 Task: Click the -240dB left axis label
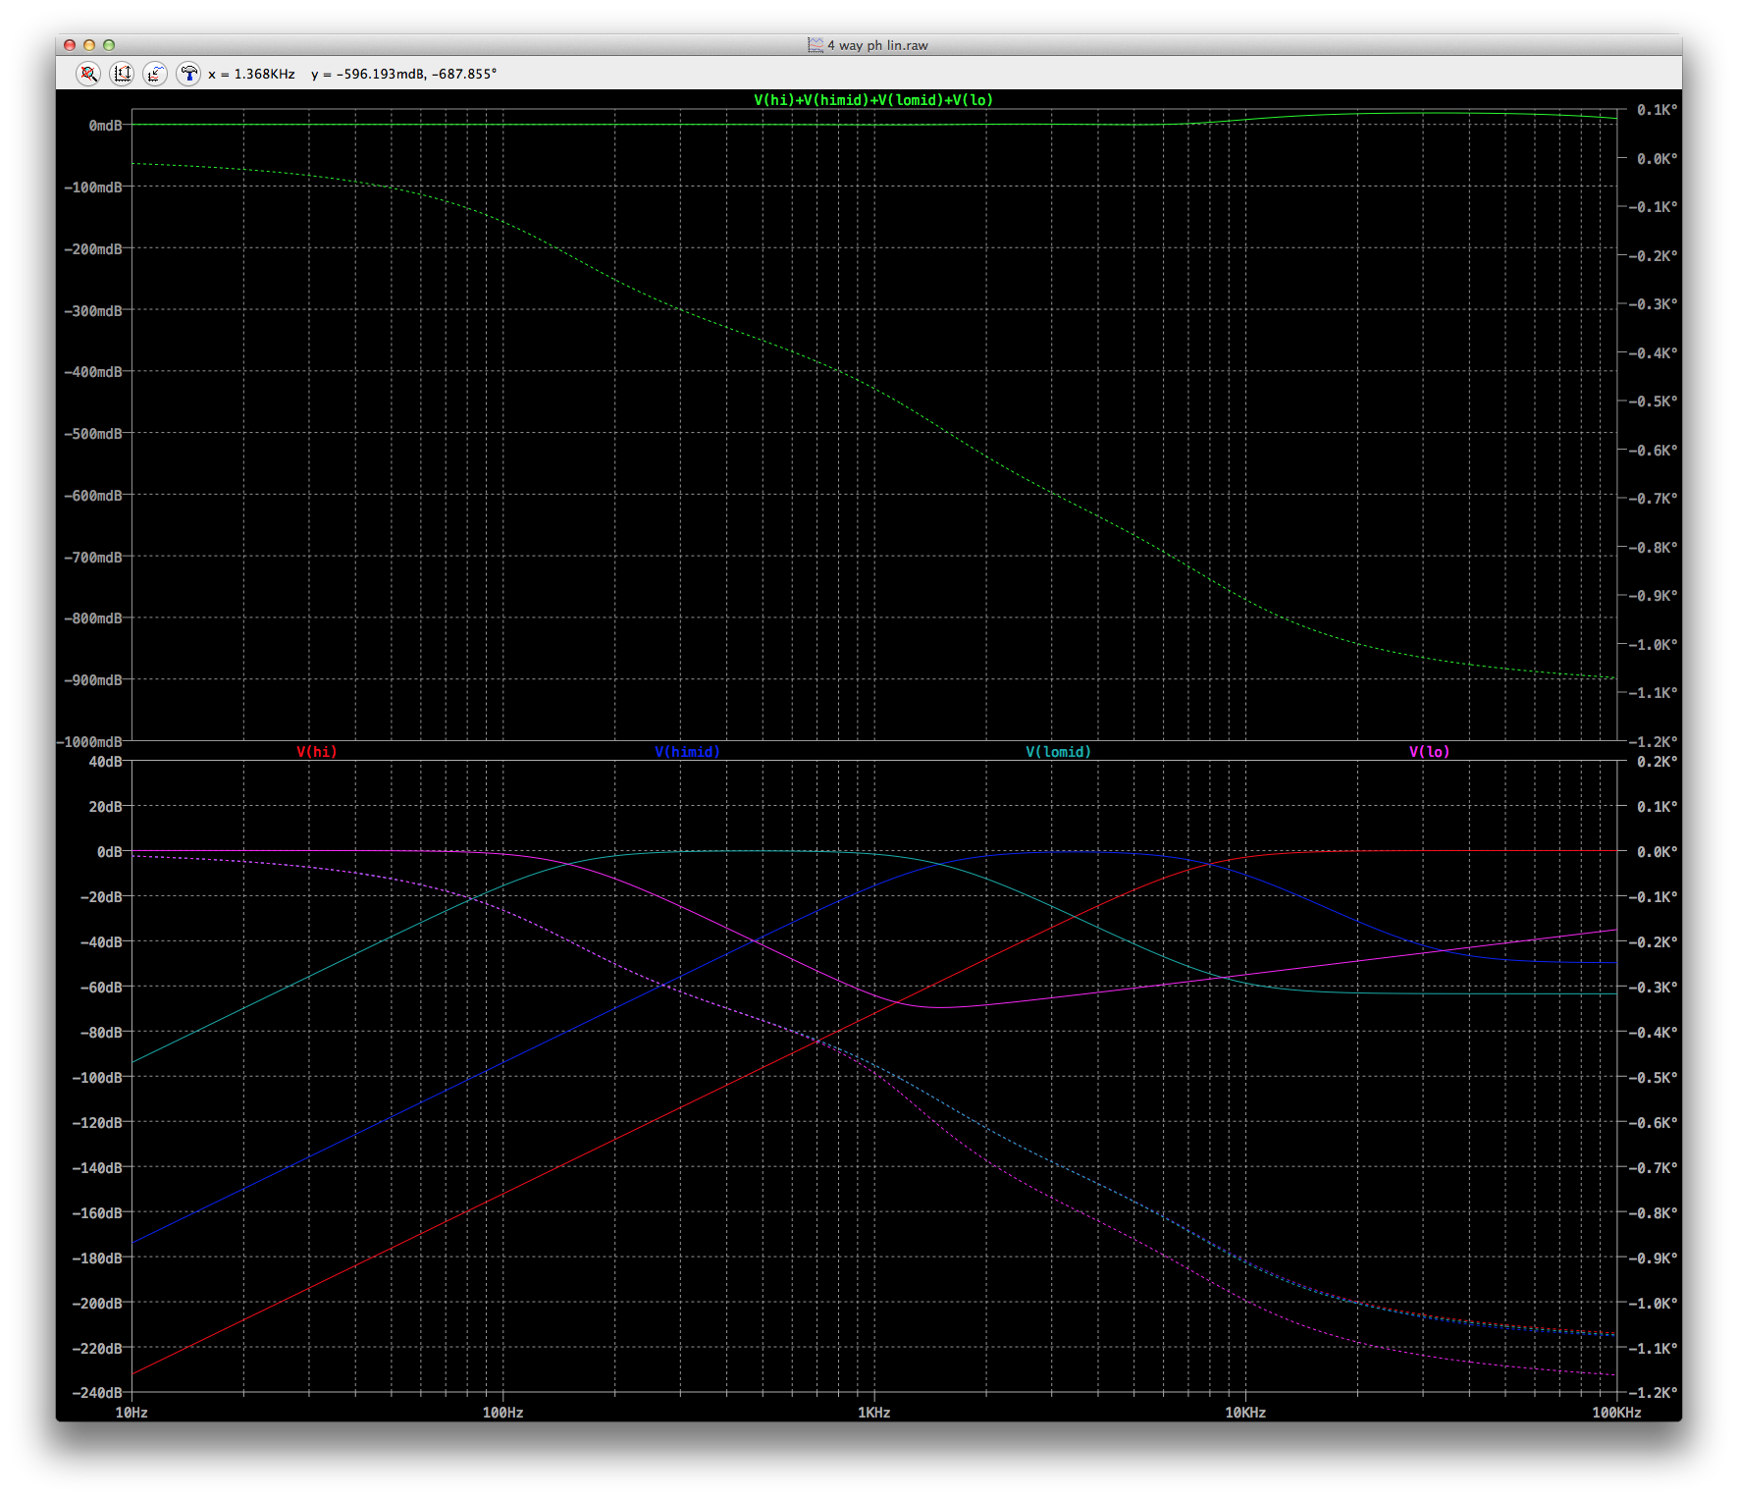point(97,1393)
